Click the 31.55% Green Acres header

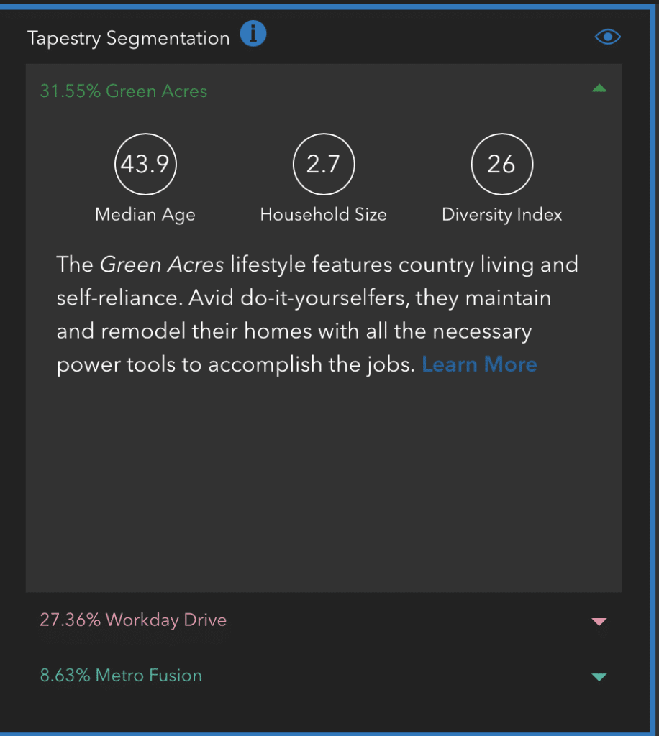(124, 91)
